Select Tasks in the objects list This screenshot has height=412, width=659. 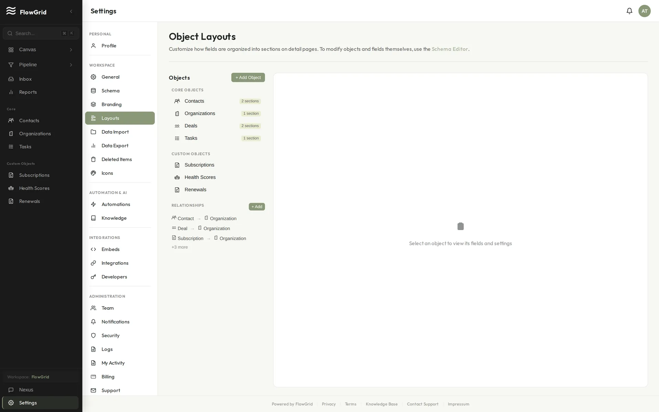click(x=218, y=138)
